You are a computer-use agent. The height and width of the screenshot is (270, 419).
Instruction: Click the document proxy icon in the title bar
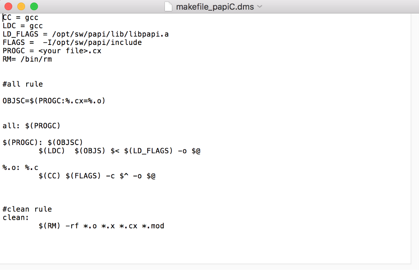[x=168, y=6]
